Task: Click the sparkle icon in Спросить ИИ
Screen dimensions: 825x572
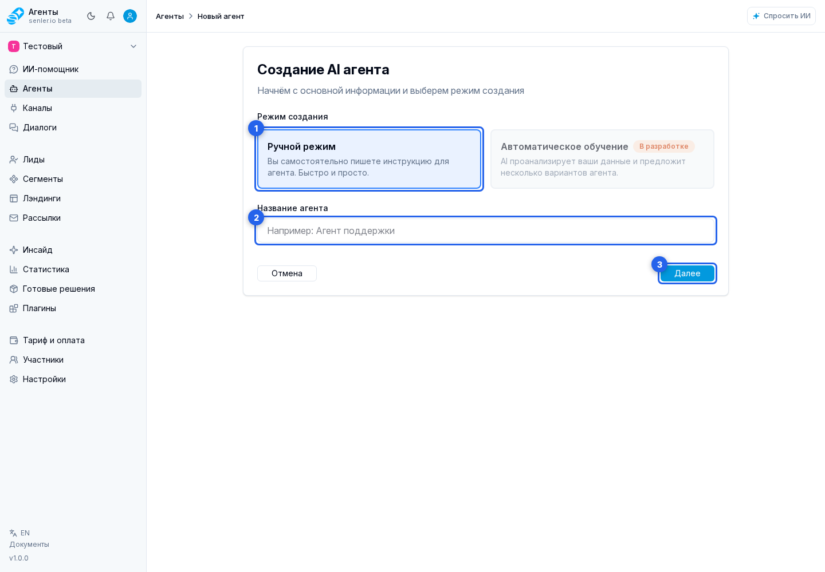Action: pos(756,16)
